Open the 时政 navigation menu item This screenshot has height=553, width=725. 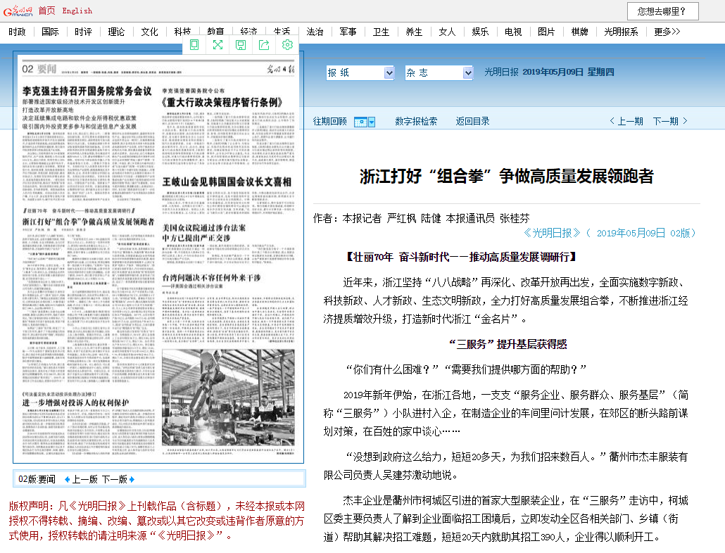coord(18,32)
